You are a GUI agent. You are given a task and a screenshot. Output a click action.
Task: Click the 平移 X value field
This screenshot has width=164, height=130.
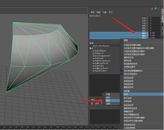click(154, 18)
